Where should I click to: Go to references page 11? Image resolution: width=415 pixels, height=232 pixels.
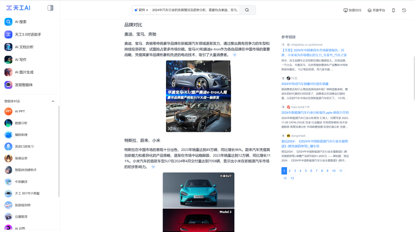(x=341, y=171)
